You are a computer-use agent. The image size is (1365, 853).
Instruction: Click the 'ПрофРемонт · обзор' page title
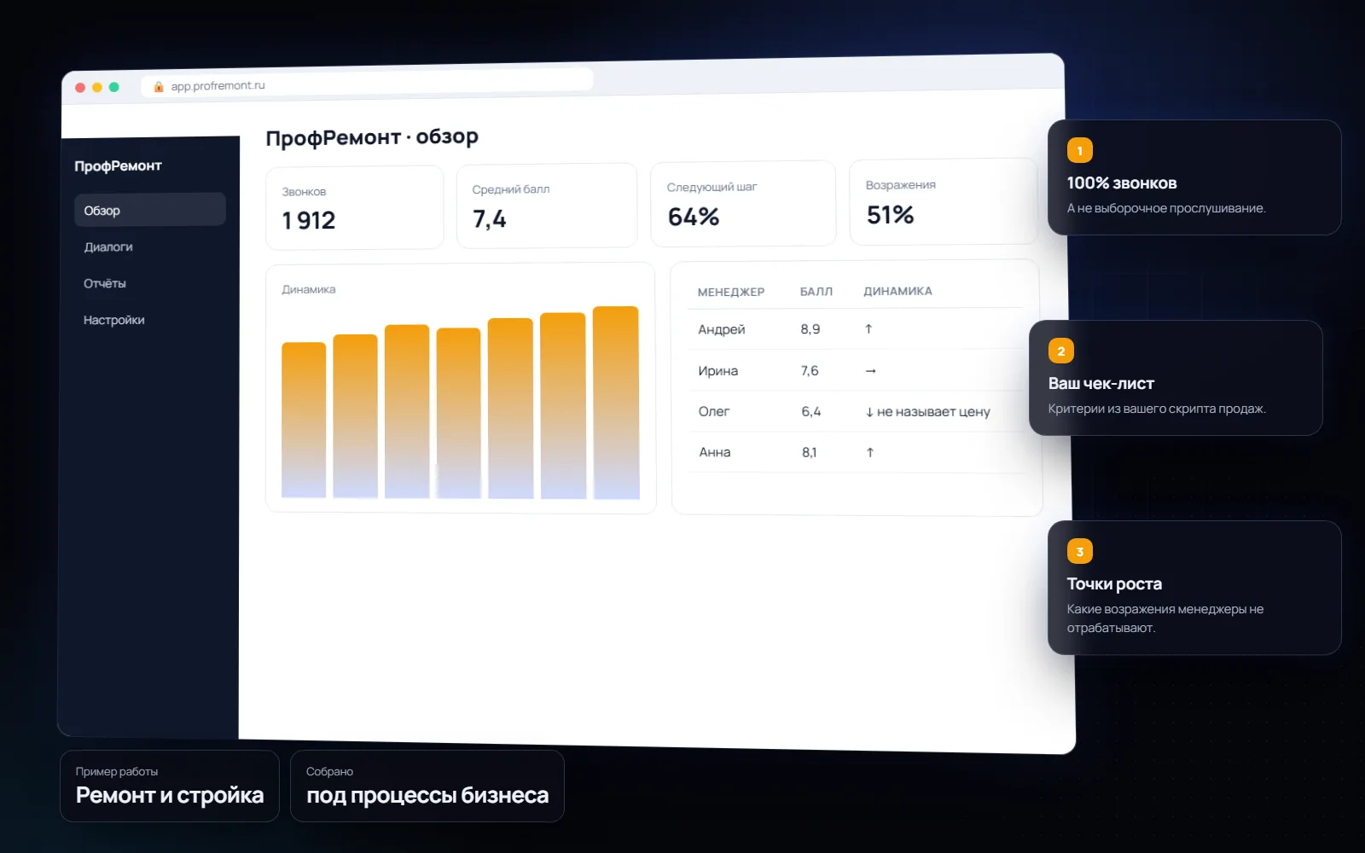[x=372, y=136]
